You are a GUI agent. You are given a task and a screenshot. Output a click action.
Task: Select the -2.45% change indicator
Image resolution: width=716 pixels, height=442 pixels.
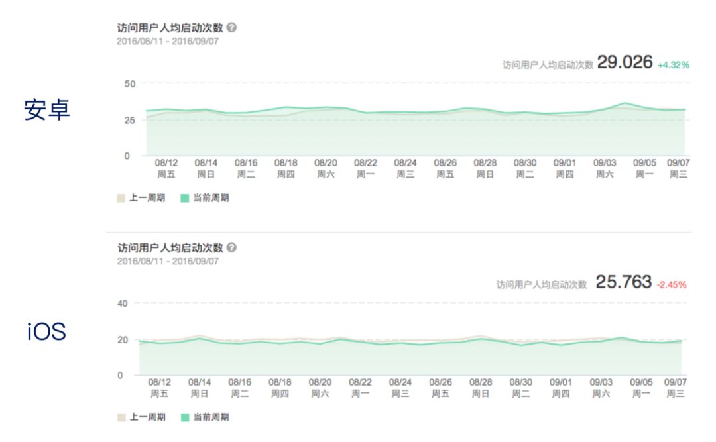(671, 285)
